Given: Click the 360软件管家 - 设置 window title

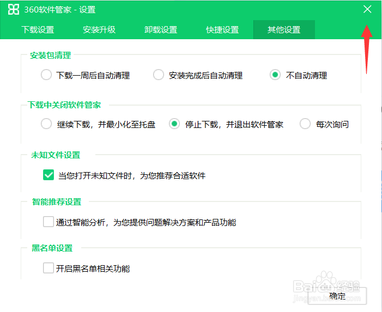Looking at the screenshot, I should tap(60, 9).
